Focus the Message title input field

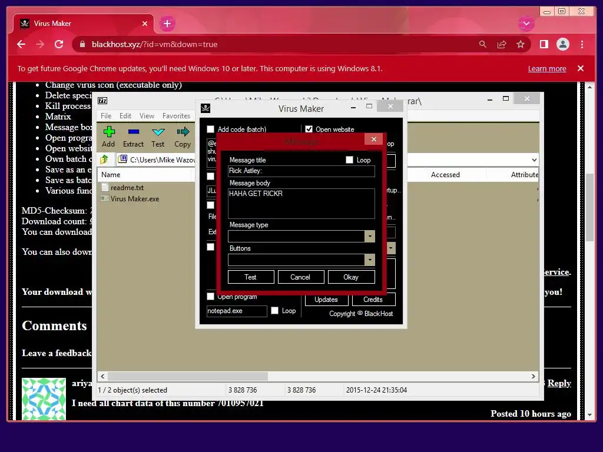tap(301, 171)
